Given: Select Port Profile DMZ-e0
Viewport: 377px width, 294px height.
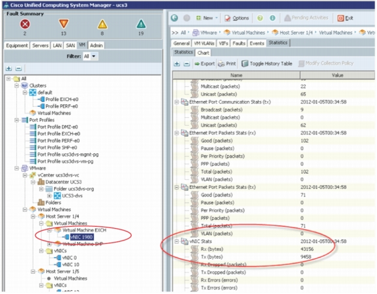Looking at the screenshot, I should (57, 127).
